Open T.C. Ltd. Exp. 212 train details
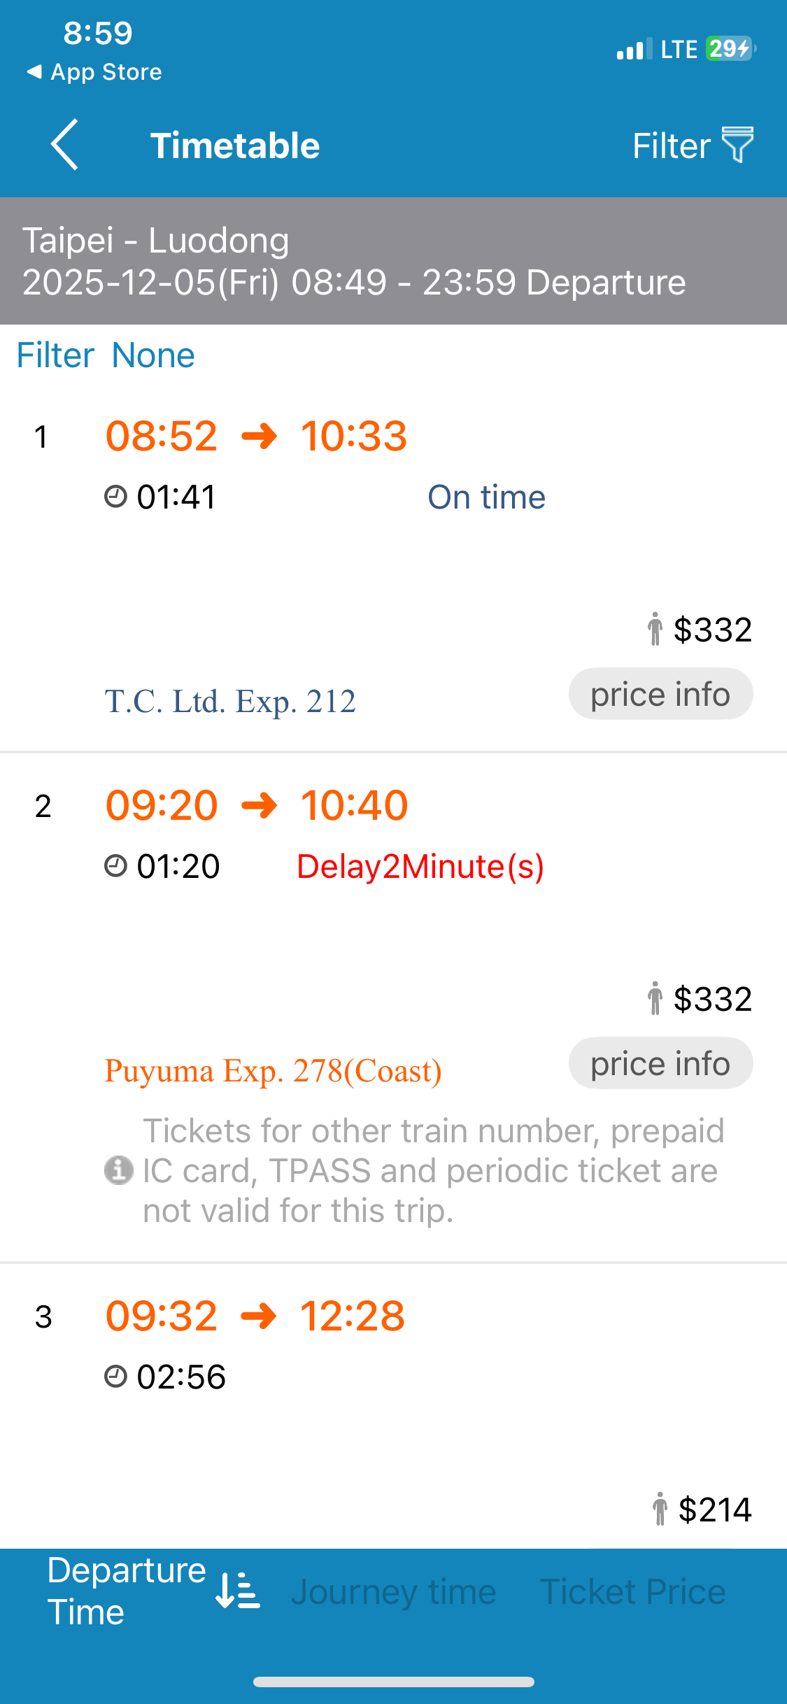This screenshot has width=787, height=1704. (x=230, y=701)
